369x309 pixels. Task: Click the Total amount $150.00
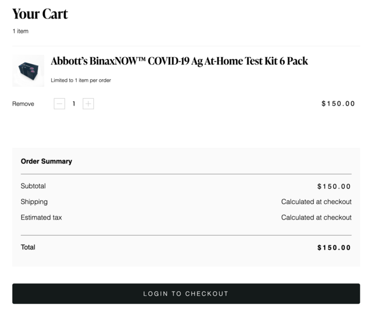pos(334,247)
